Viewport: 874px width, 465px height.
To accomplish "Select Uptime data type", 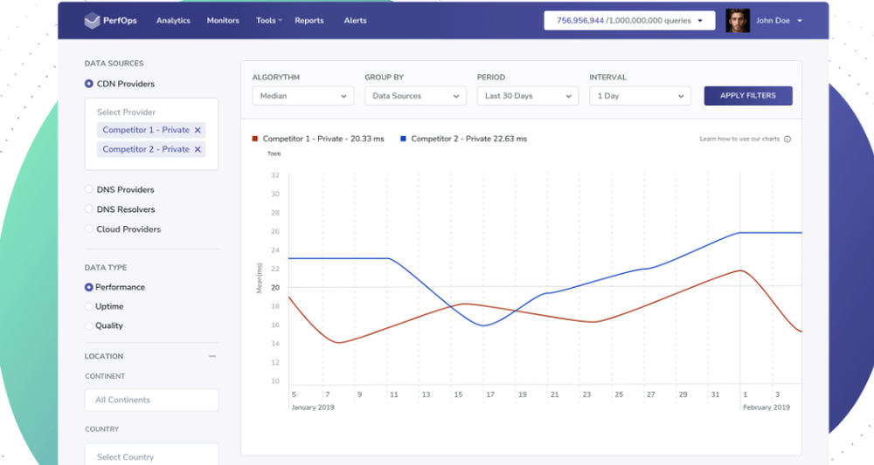I will [88, 306].
